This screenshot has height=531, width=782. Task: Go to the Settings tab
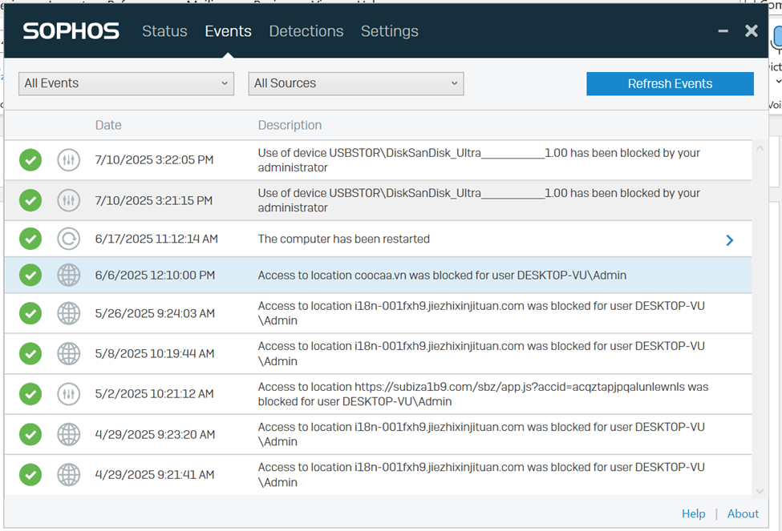[x=389, y=31]
